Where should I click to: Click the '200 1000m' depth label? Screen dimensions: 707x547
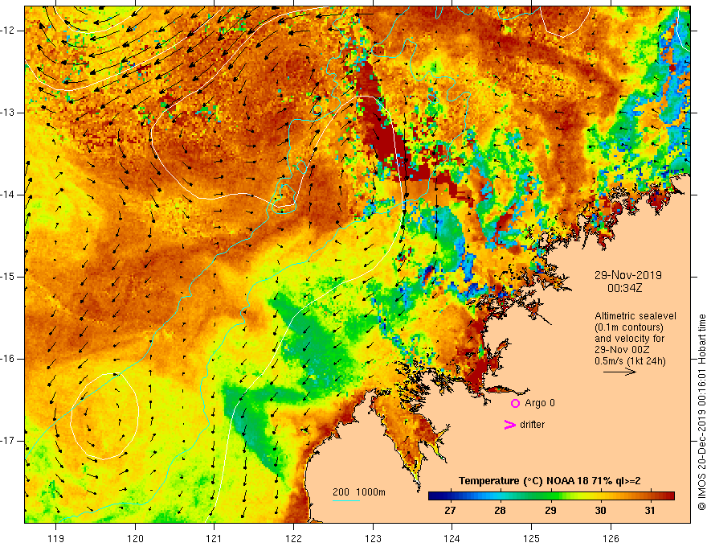(x=359, y=492)
